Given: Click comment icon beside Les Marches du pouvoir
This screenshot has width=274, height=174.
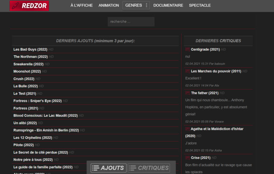Looking at the screenshot, I should pyautogui.click(x=187, y=71).
